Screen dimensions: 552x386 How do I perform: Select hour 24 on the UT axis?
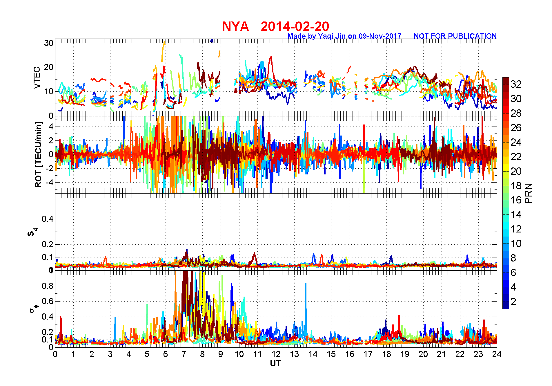(497, 354)
